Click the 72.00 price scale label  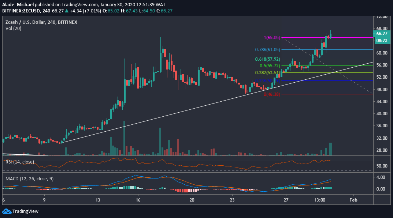382,16
